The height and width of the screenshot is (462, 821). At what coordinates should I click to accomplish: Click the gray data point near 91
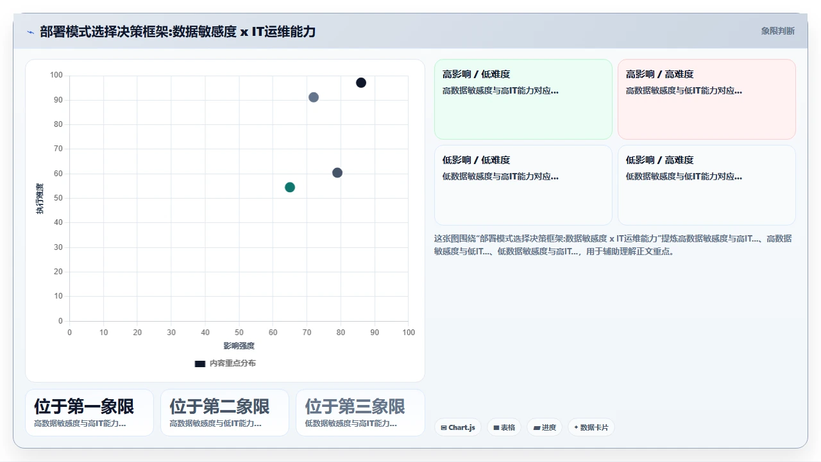coord(314,97)
